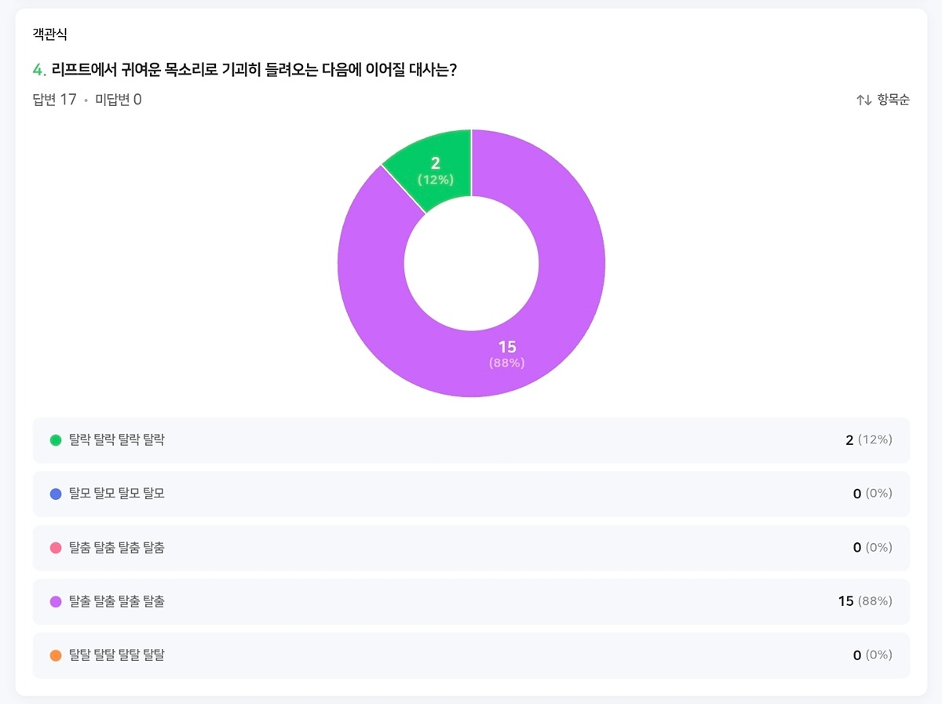
Task: Select the 탈탈 탈탈 탈탈 탈탈 answer row
Action: (471, 655)
